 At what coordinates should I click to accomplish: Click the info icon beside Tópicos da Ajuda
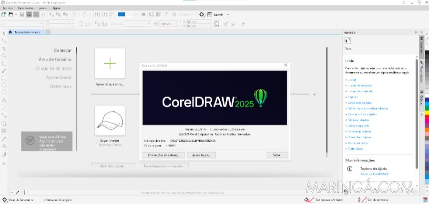[350, 169]
